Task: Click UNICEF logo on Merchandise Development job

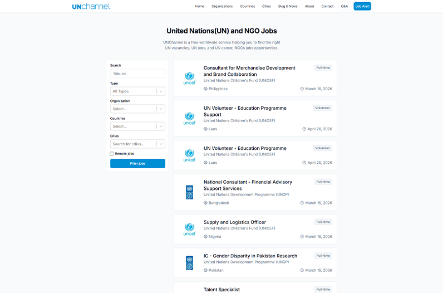Action: coord(189,79)
